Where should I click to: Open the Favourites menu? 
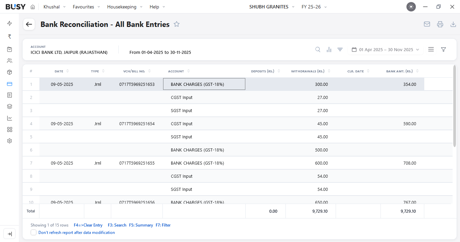pos(87,7)
